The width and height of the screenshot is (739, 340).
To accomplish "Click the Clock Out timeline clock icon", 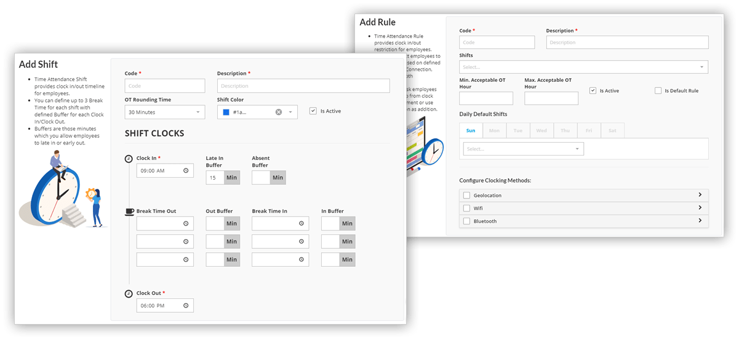I will (x=129, y=294).
